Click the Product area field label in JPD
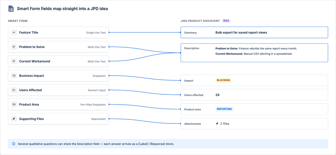 click(x=192, y=109)
